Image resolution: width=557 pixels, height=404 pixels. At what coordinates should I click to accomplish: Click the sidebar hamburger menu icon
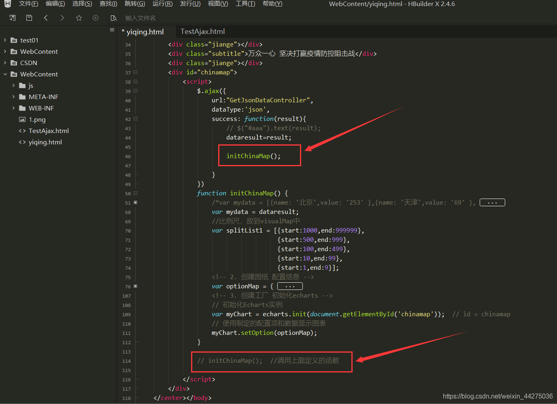pos(112,30)
